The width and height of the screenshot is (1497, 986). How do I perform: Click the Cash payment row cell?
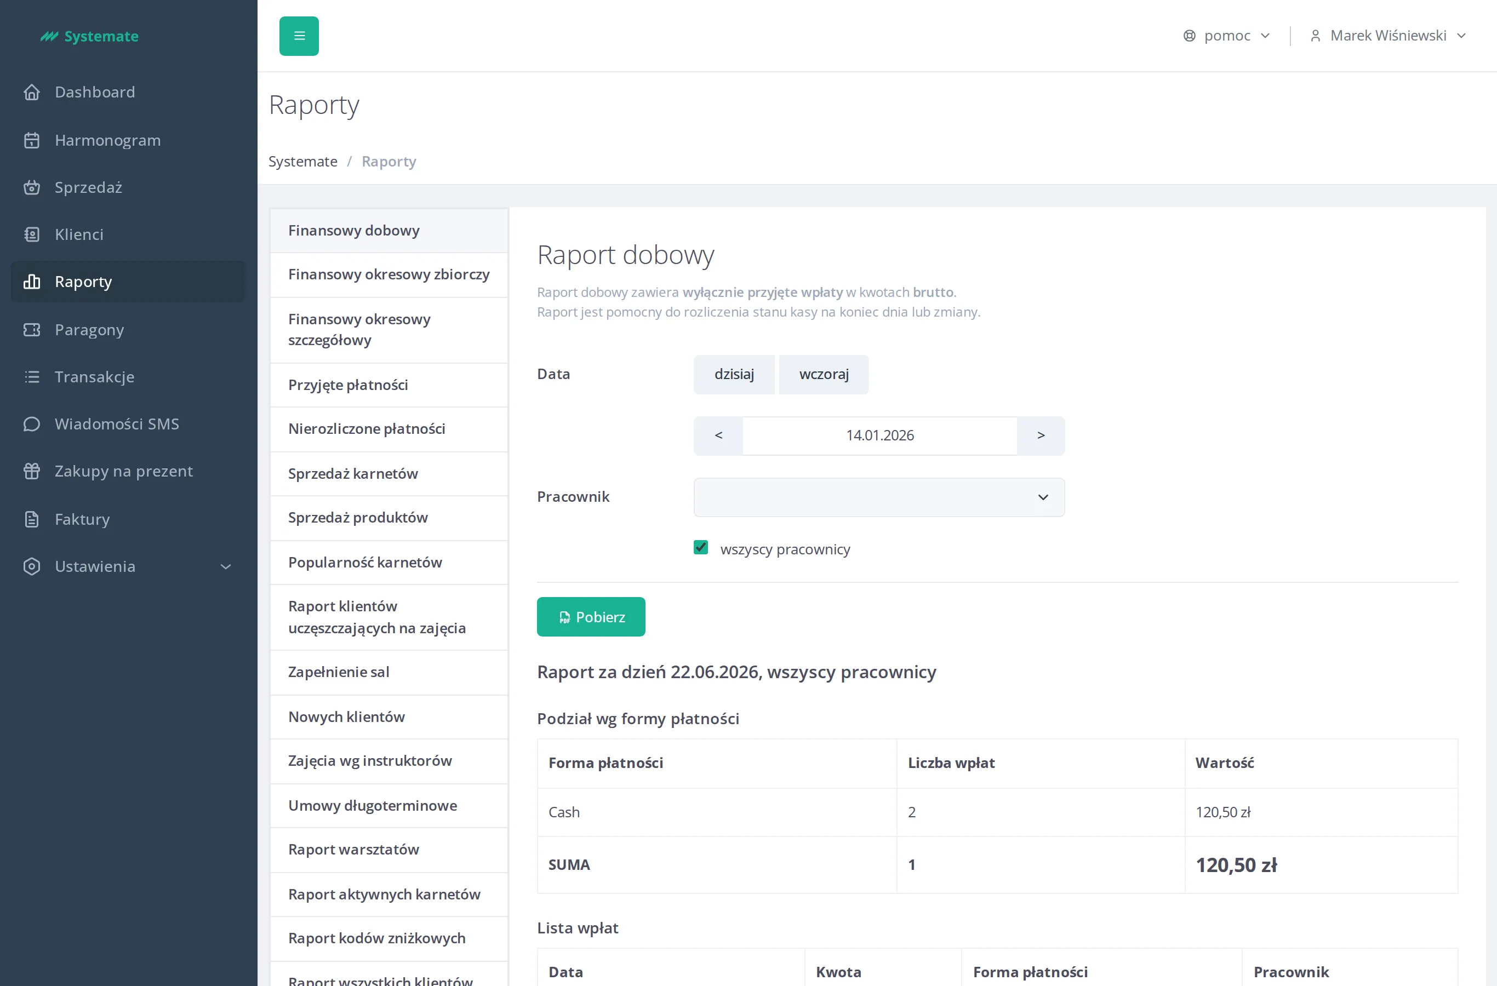716,812
